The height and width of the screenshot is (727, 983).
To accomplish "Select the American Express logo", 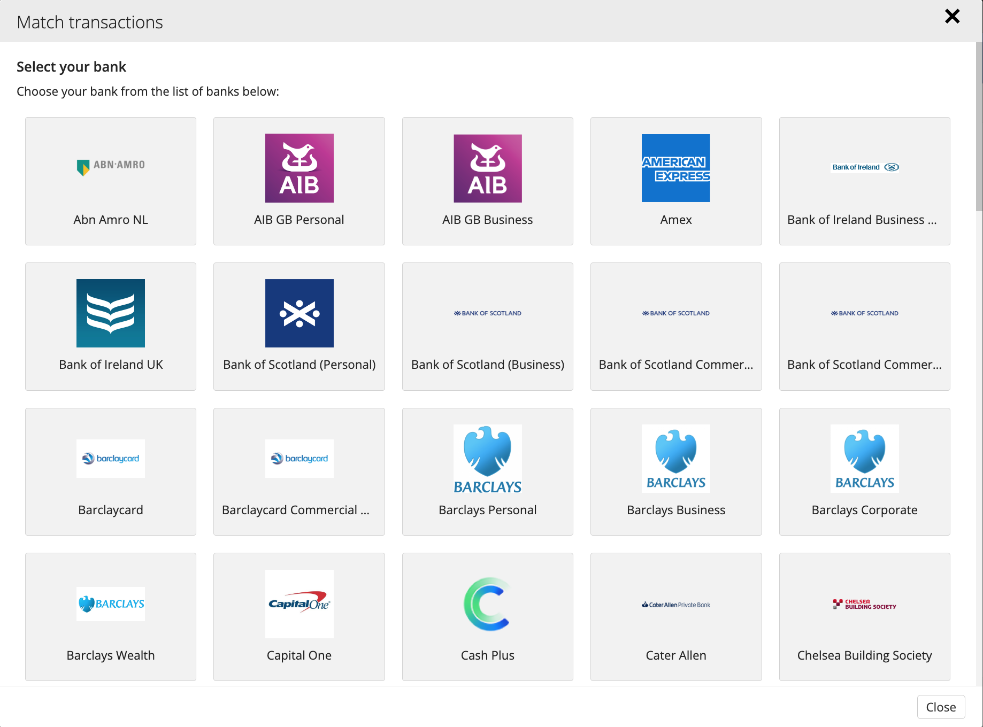I will 676,168.
